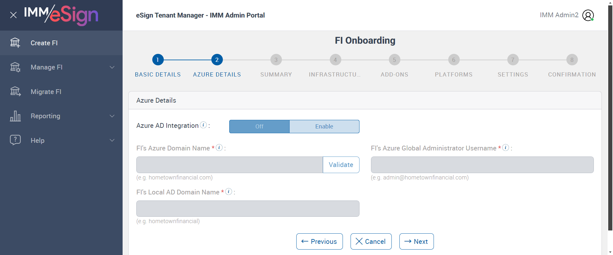Enable Azure AD Integration

324,127
